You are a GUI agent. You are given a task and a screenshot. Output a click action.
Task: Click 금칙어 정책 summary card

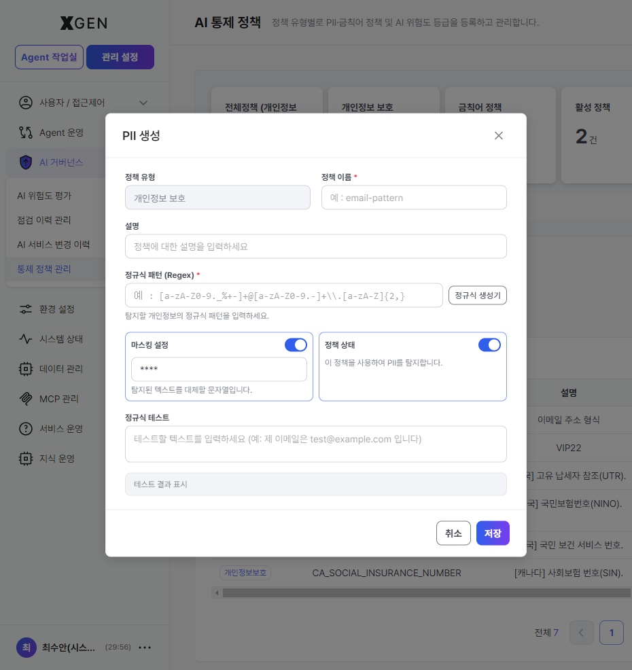[500, 135]
